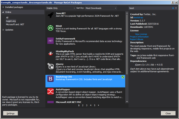Click the Bootstrap CSS purple B icon
The width and height of the screenshot is (179, 119).
pyautogui.click(x=51, y=79)
